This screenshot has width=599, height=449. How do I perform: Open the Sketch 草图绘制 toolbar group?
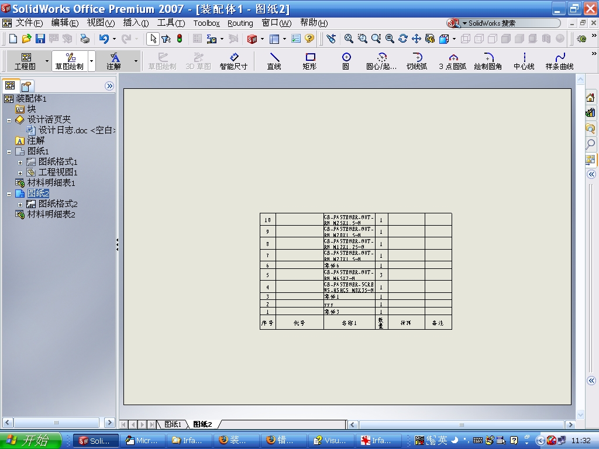(x=70, y=61)
